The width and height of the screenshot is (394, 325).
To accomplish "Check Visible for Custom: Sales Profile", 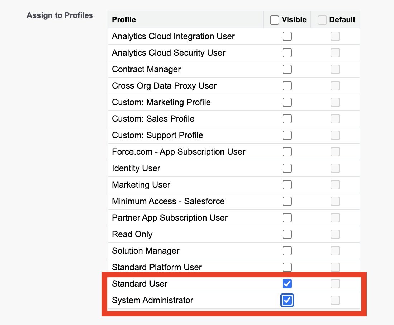I will 287,119.
